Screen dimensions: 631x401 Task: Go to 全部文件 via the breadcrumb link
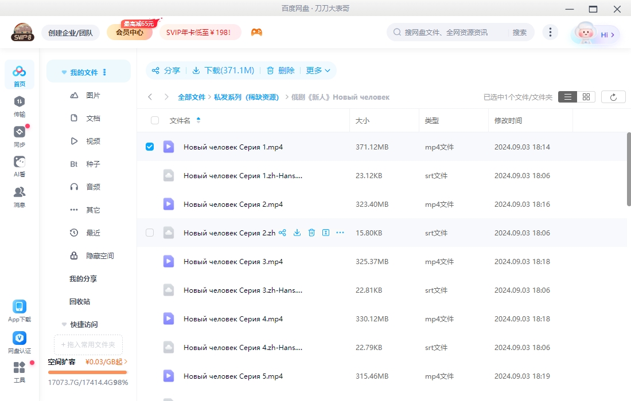tap(192, 97)
